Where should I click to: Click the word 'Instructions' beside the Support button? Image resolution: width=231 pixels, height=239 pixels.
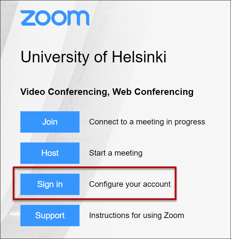[109, 215]
